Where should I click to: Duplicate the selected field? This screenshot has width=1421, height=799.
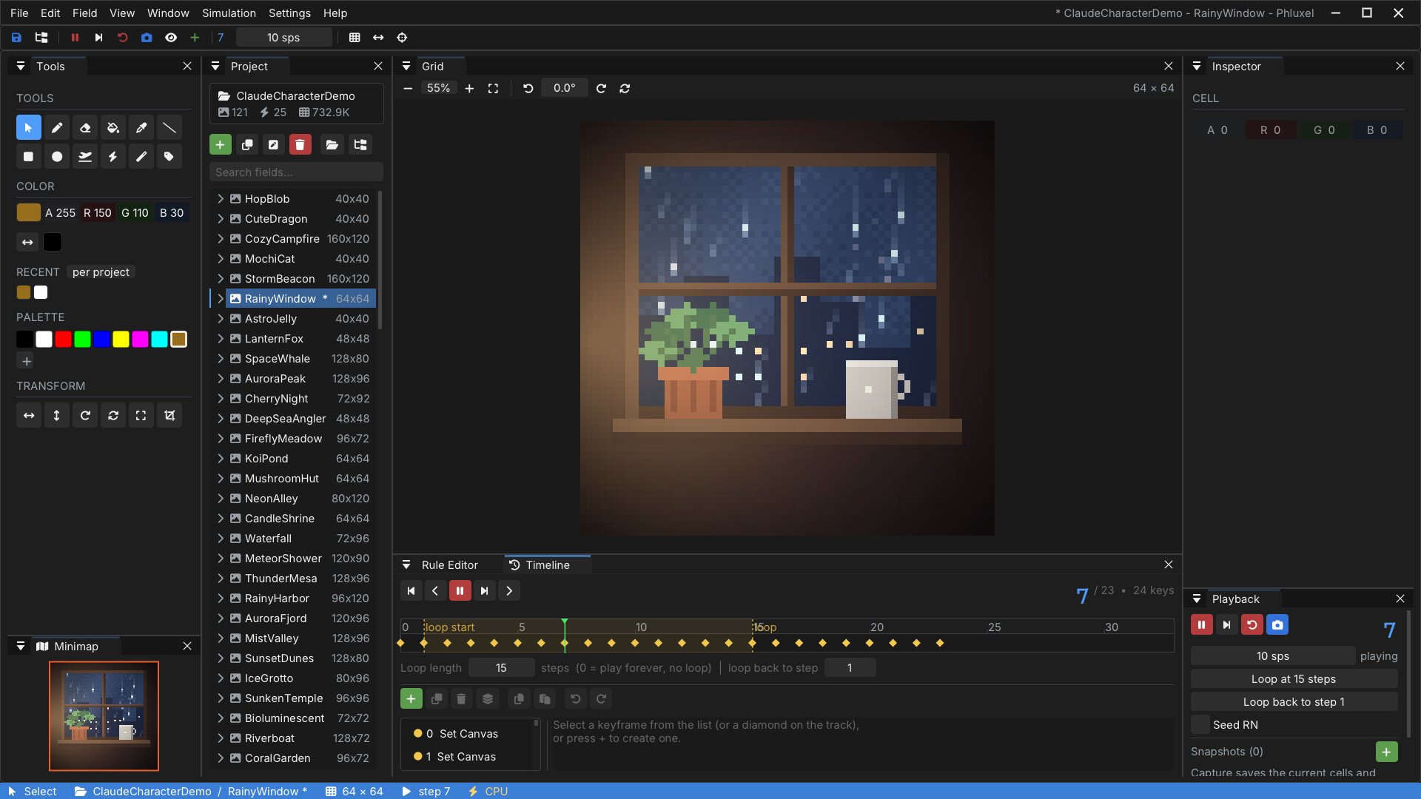point(247,145)
